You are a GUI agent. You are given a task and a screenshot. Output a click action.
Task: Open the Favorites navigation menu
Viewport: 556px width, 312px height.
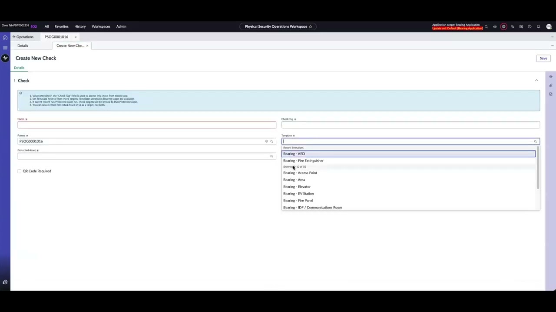click(61, 26)
